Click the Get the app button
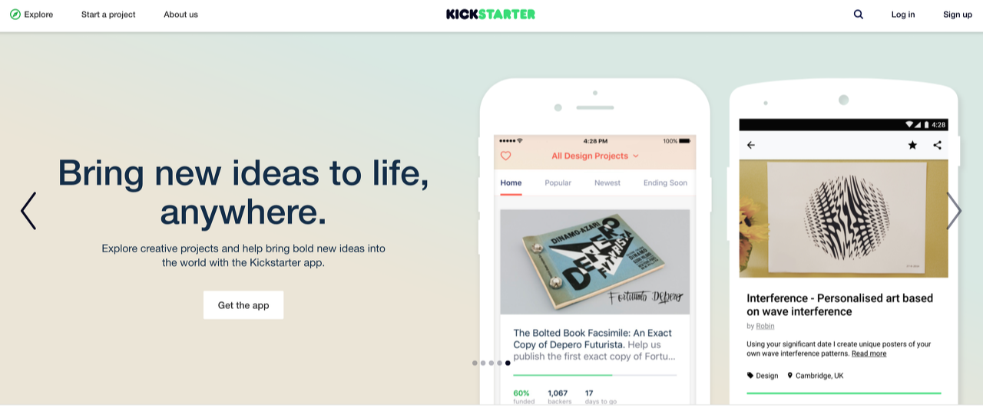983x411 pixels. pyautogui.click(x=243, y=305)
